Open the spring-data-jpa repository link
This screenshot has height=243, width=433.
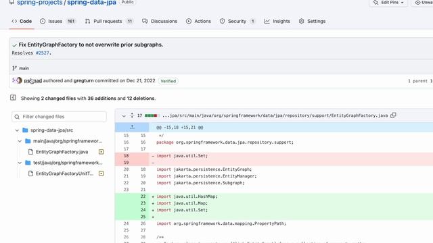91,3
